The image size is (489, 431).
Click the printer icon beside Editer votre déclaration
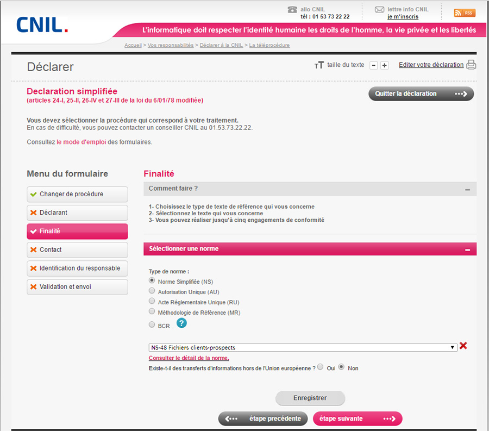pos(471,65)
